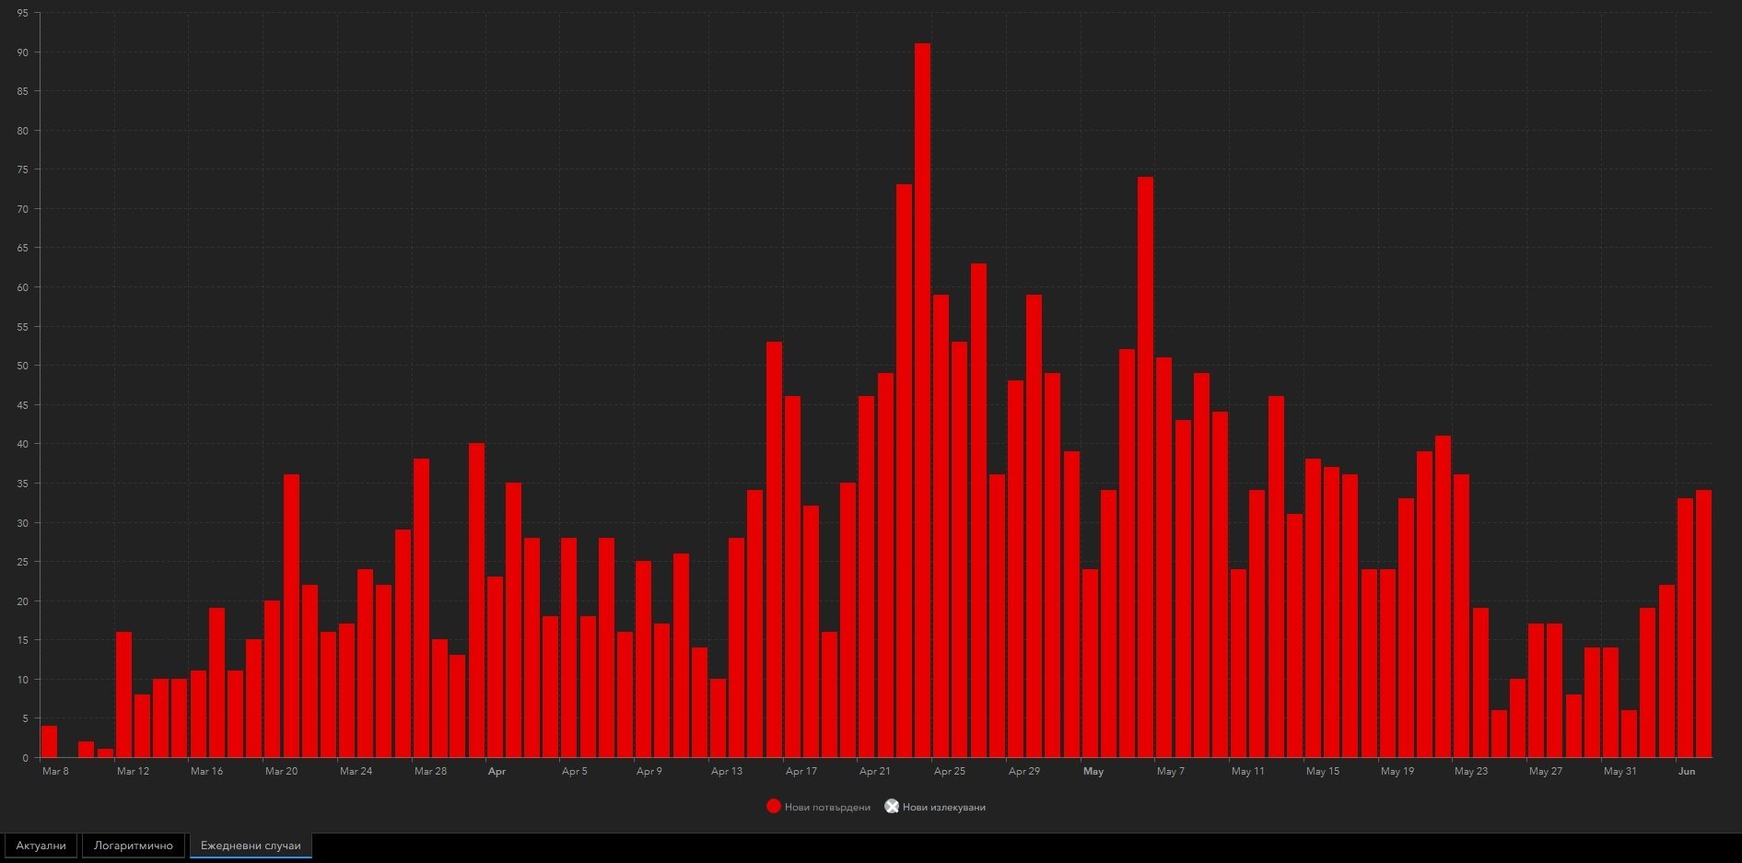Click the 63-case bar after Apr 25

click(978, 510)
